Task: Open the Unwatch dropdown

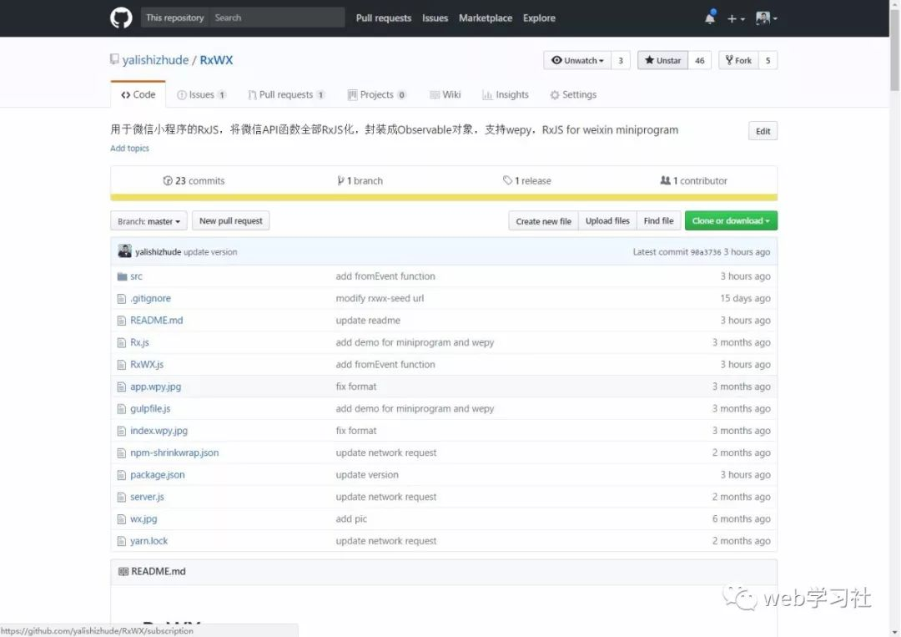Action: click(x=577, y=60)
